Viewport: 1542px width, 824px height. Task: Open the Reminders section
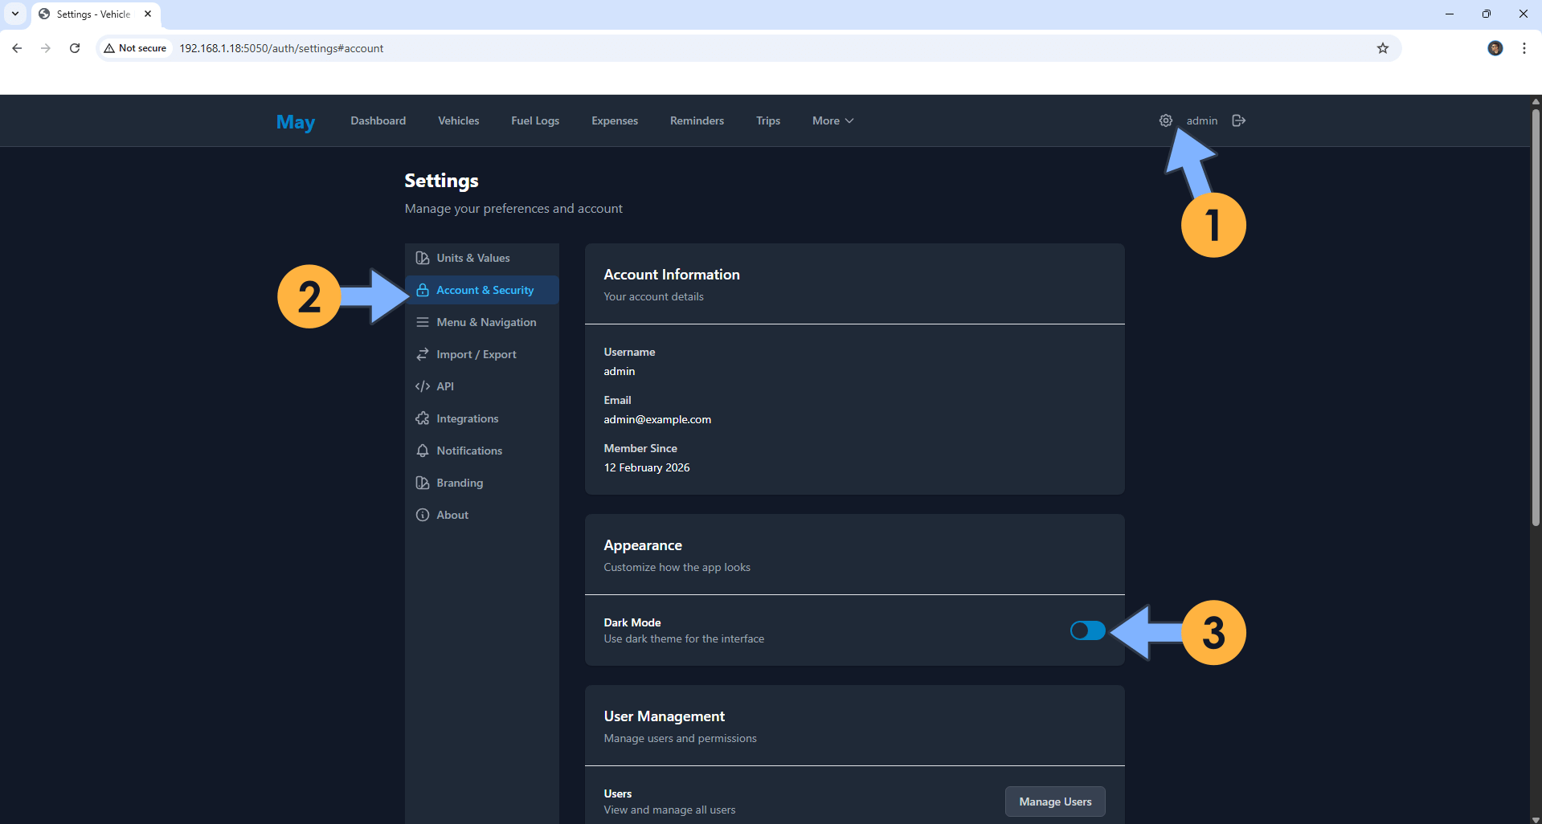(x=696, y=120)
